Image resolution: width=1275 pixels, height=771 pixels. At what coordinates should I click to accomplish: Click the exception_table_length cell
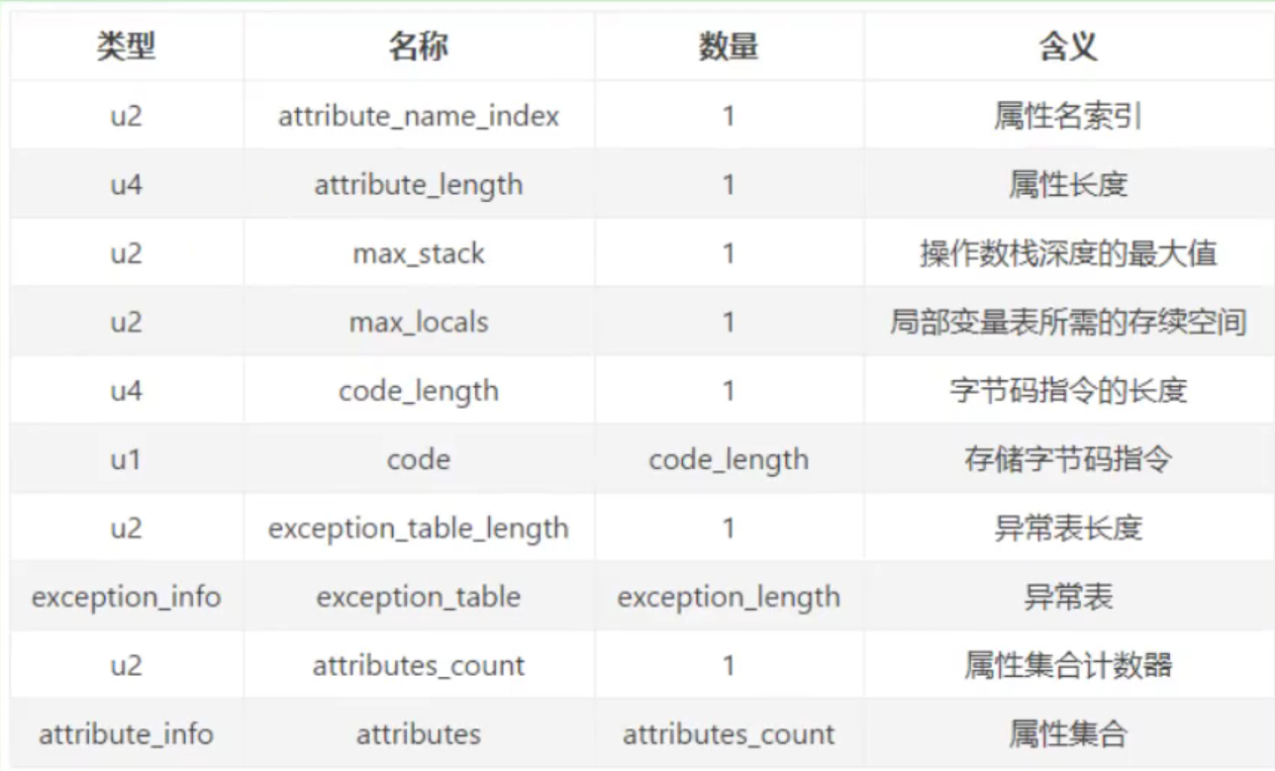[418, 528]
